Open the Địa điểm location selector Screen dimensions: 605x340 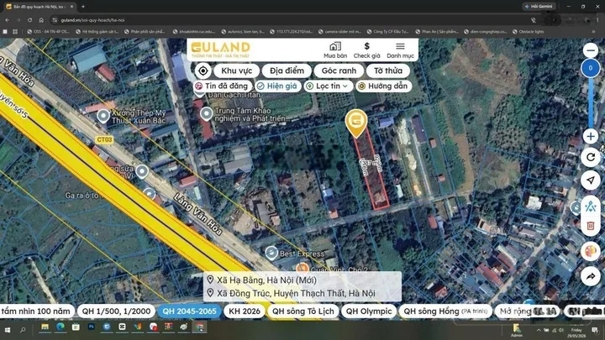[287, 71]
